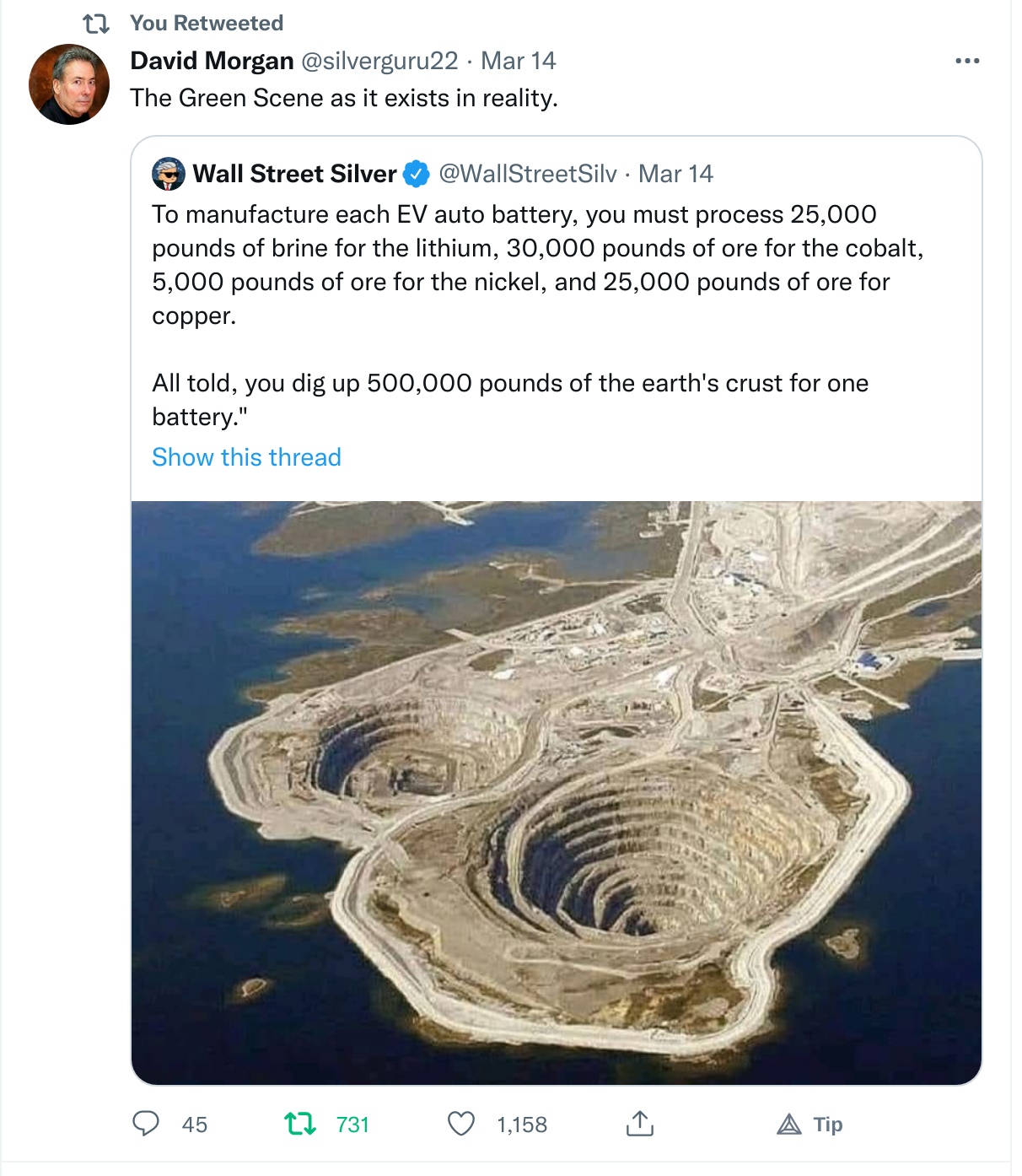Viewport: 1022px width, 1176px height.
Task: Click the @silverguru22 handle
Action: (x=379, y=61)
